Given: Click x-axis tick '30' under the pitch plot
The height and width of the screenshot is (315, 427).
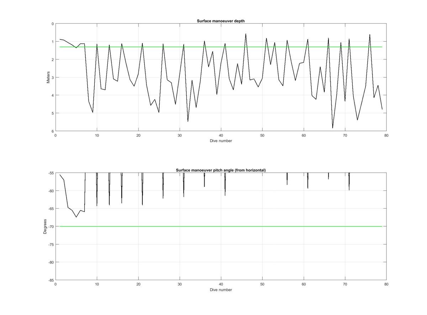Looking at the screenshot, I should [x=180, y=284].
